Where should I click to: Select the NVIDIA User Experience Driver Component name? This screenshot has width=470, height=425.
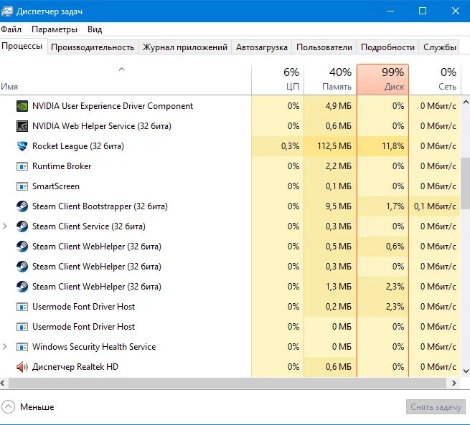click(113, 106)
